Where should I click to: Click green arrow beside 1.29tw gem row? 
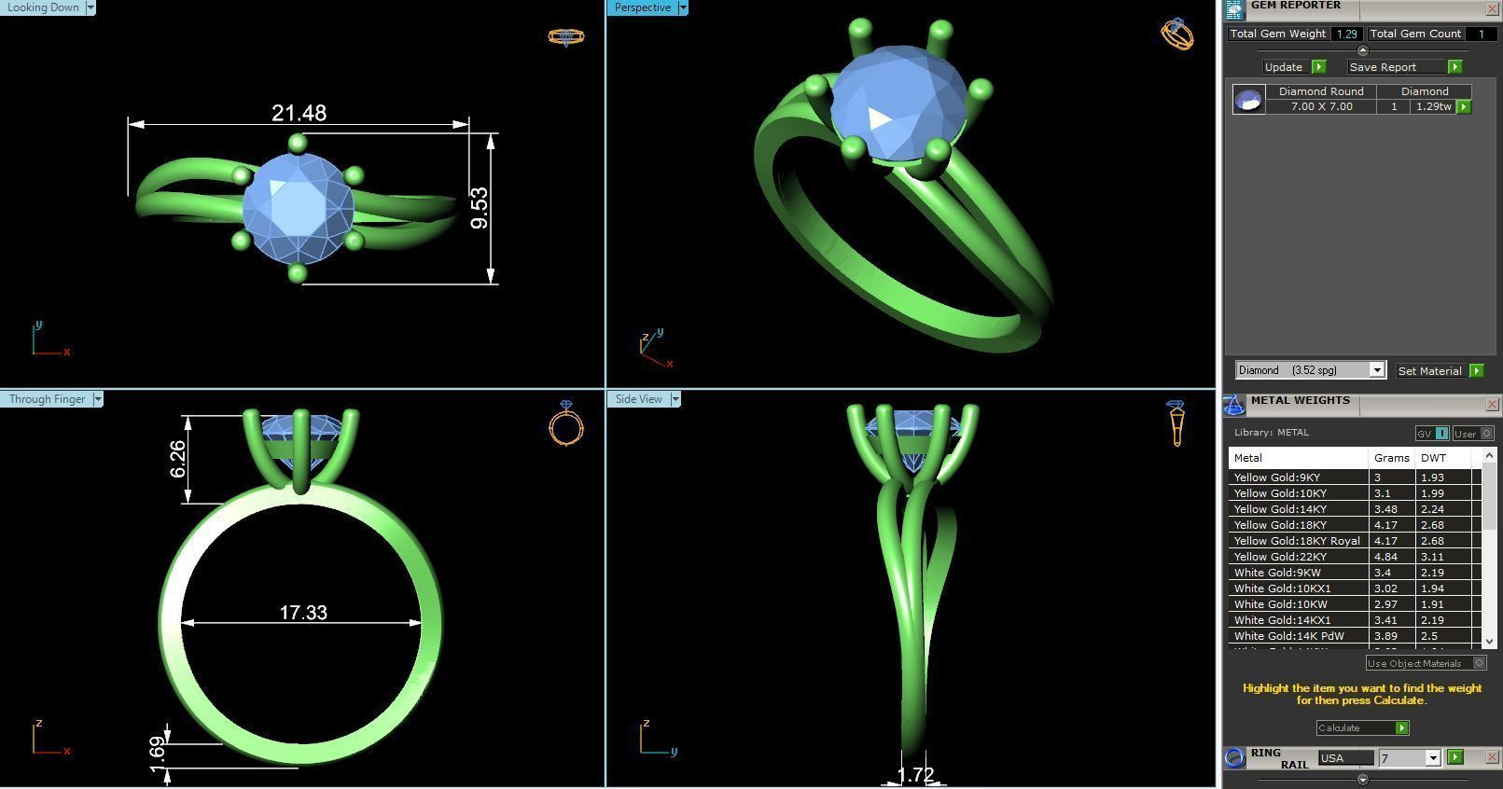coord(1464,107)
